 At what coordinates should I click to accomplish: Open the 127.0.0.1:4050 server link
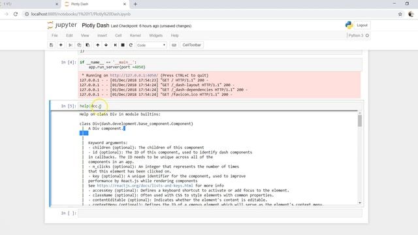(134, 76)
